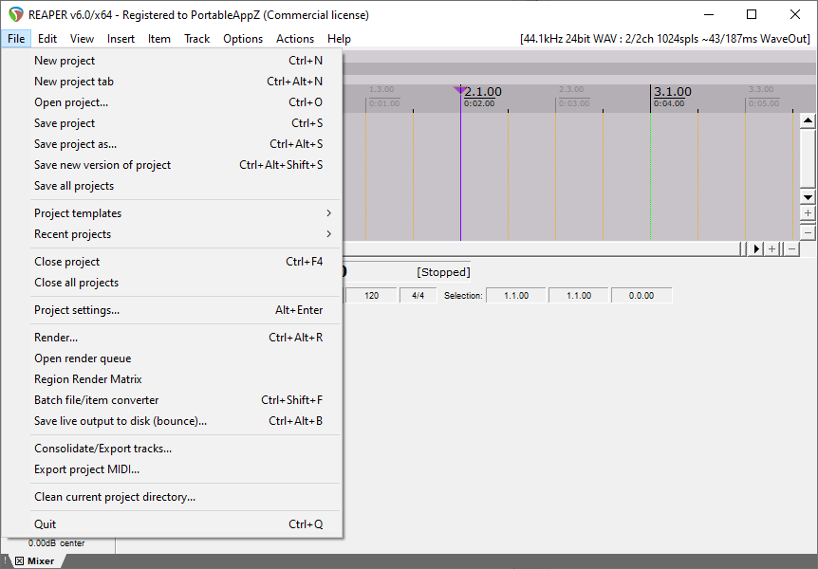Screen dimensions: 818x569
Task: Click the horizontal scrollbar right arrow
Action: click(x=756, y=248)
